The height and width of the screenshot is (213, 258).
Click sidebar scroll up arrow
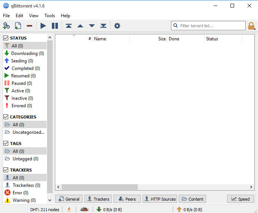pyautogui.click(x=50, y=38)
